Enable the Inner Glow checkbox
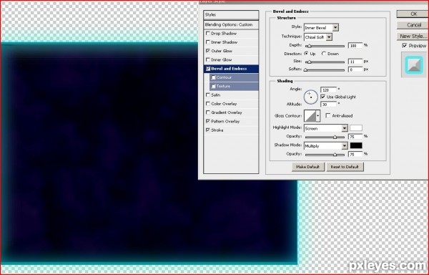Viewport: 429px width, 275px height. 207,59
